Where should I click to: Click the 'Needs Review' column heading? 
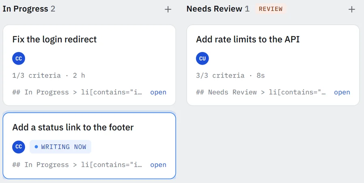click(x=214, y=9)
